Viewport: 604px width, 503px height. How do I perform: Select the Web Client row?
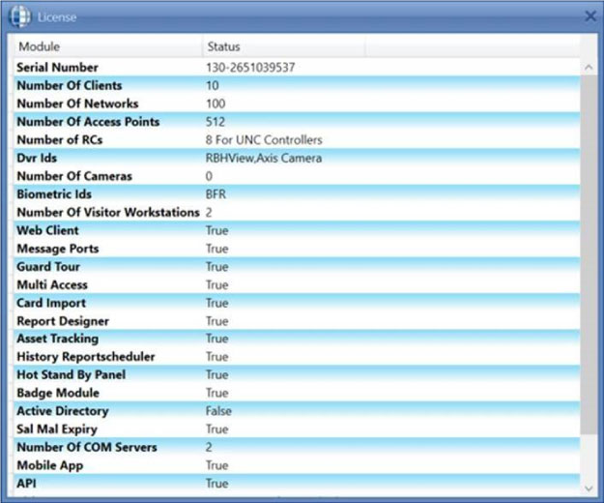coord(48,230)
